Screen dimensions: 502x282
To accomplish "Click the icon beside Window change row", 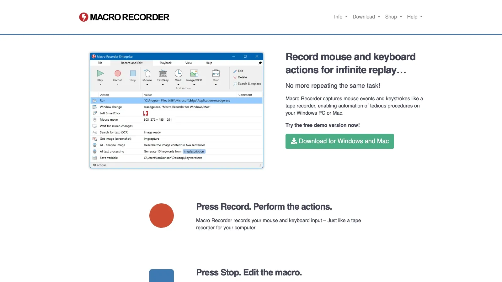I will [x=94, y=107].
